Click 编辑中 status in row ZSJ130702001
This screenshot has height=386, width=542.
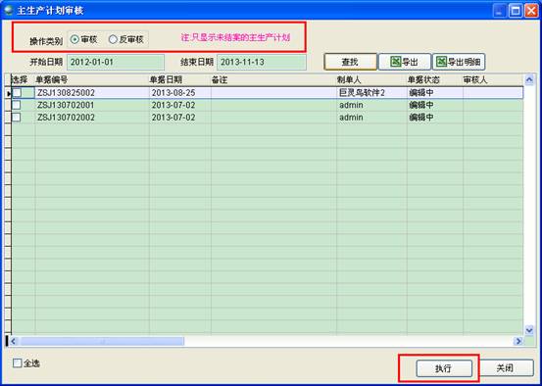point(435,105)
